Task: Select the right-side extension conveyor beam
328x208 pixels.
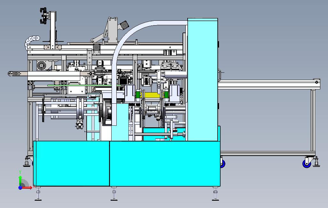Action: click(269, 85)
